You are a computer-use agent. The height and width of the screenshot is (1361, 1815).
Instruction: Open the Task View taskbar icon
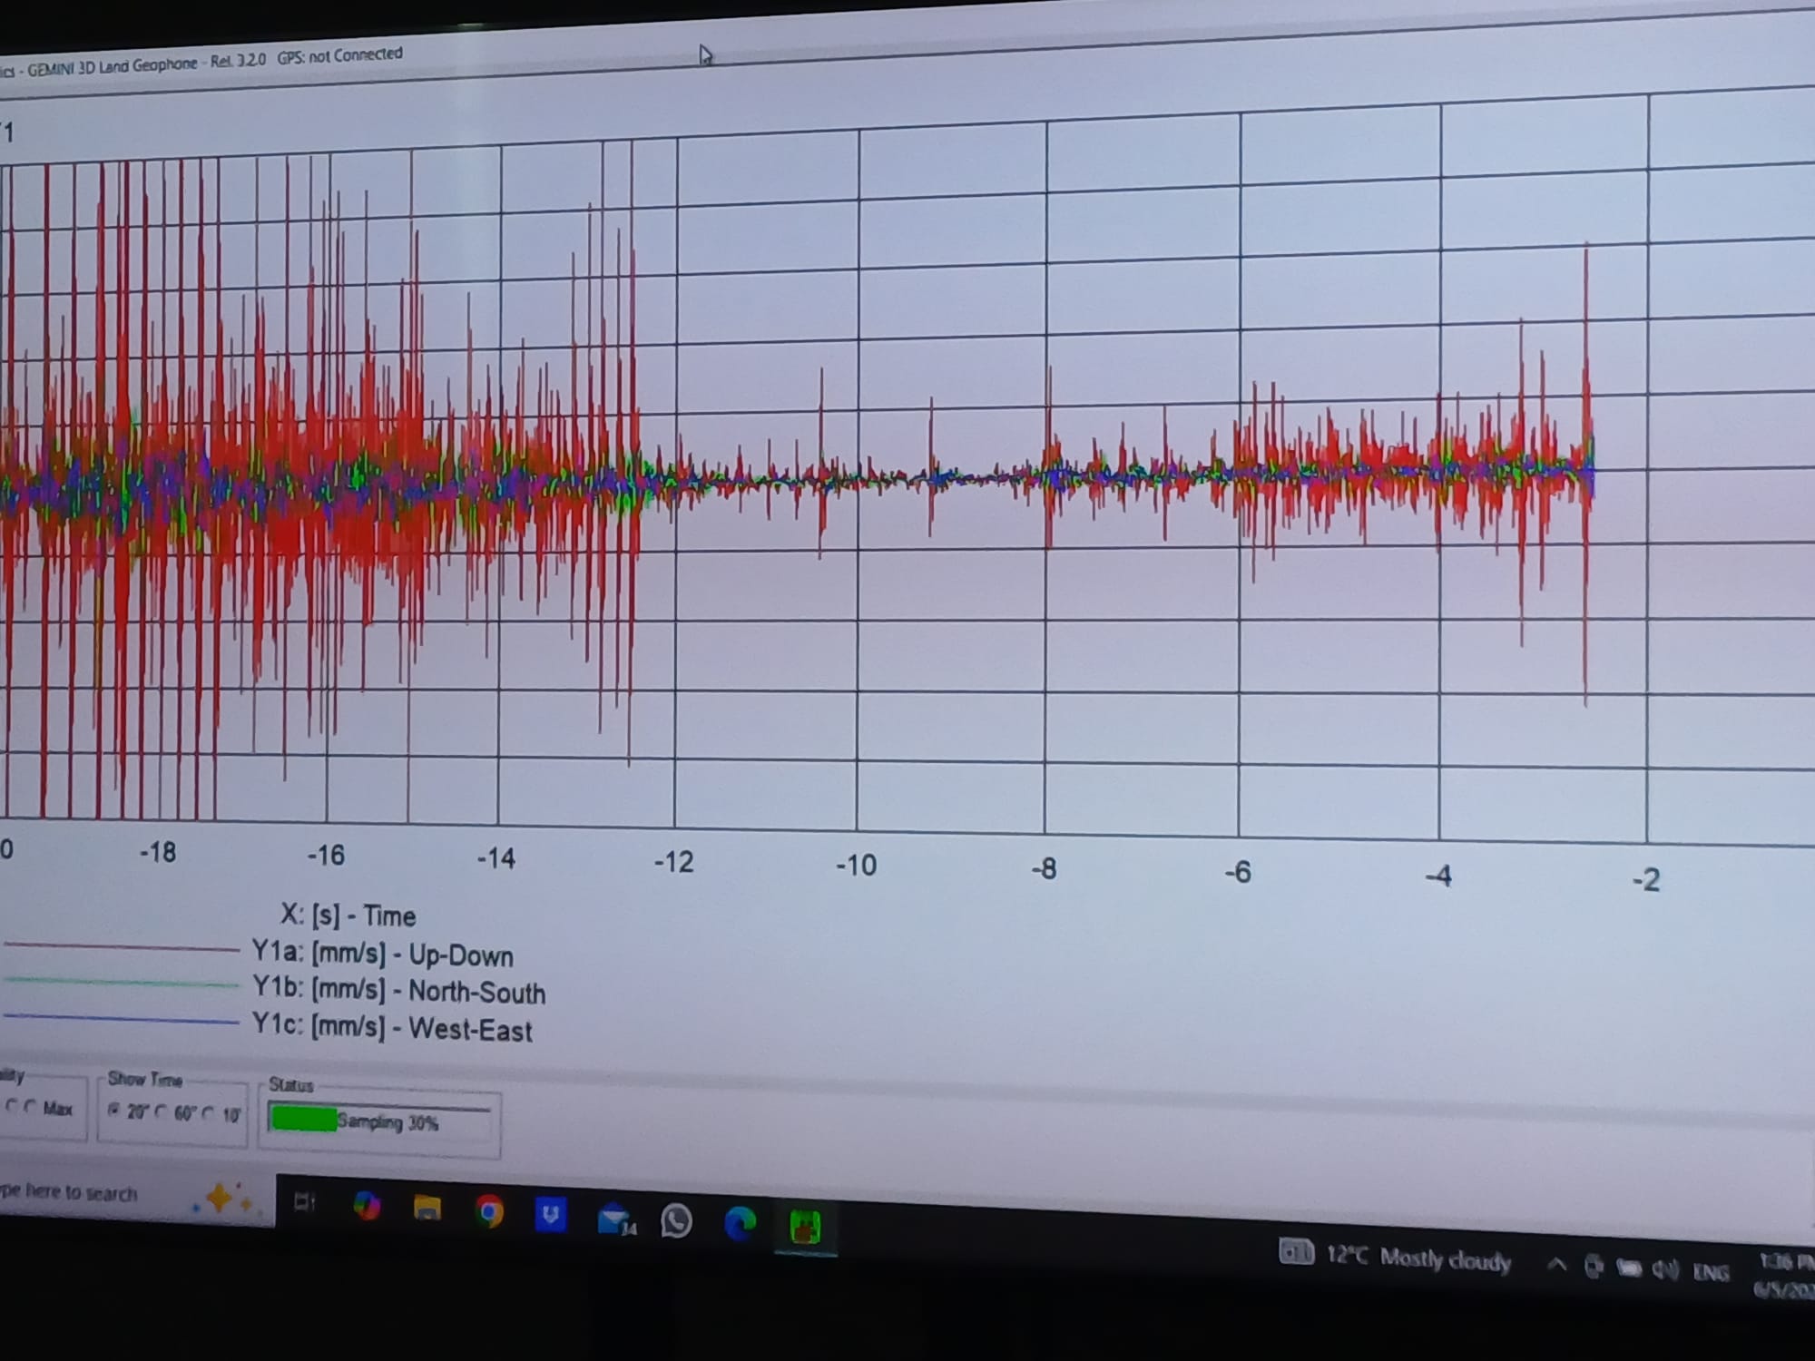pos(304,1202)
